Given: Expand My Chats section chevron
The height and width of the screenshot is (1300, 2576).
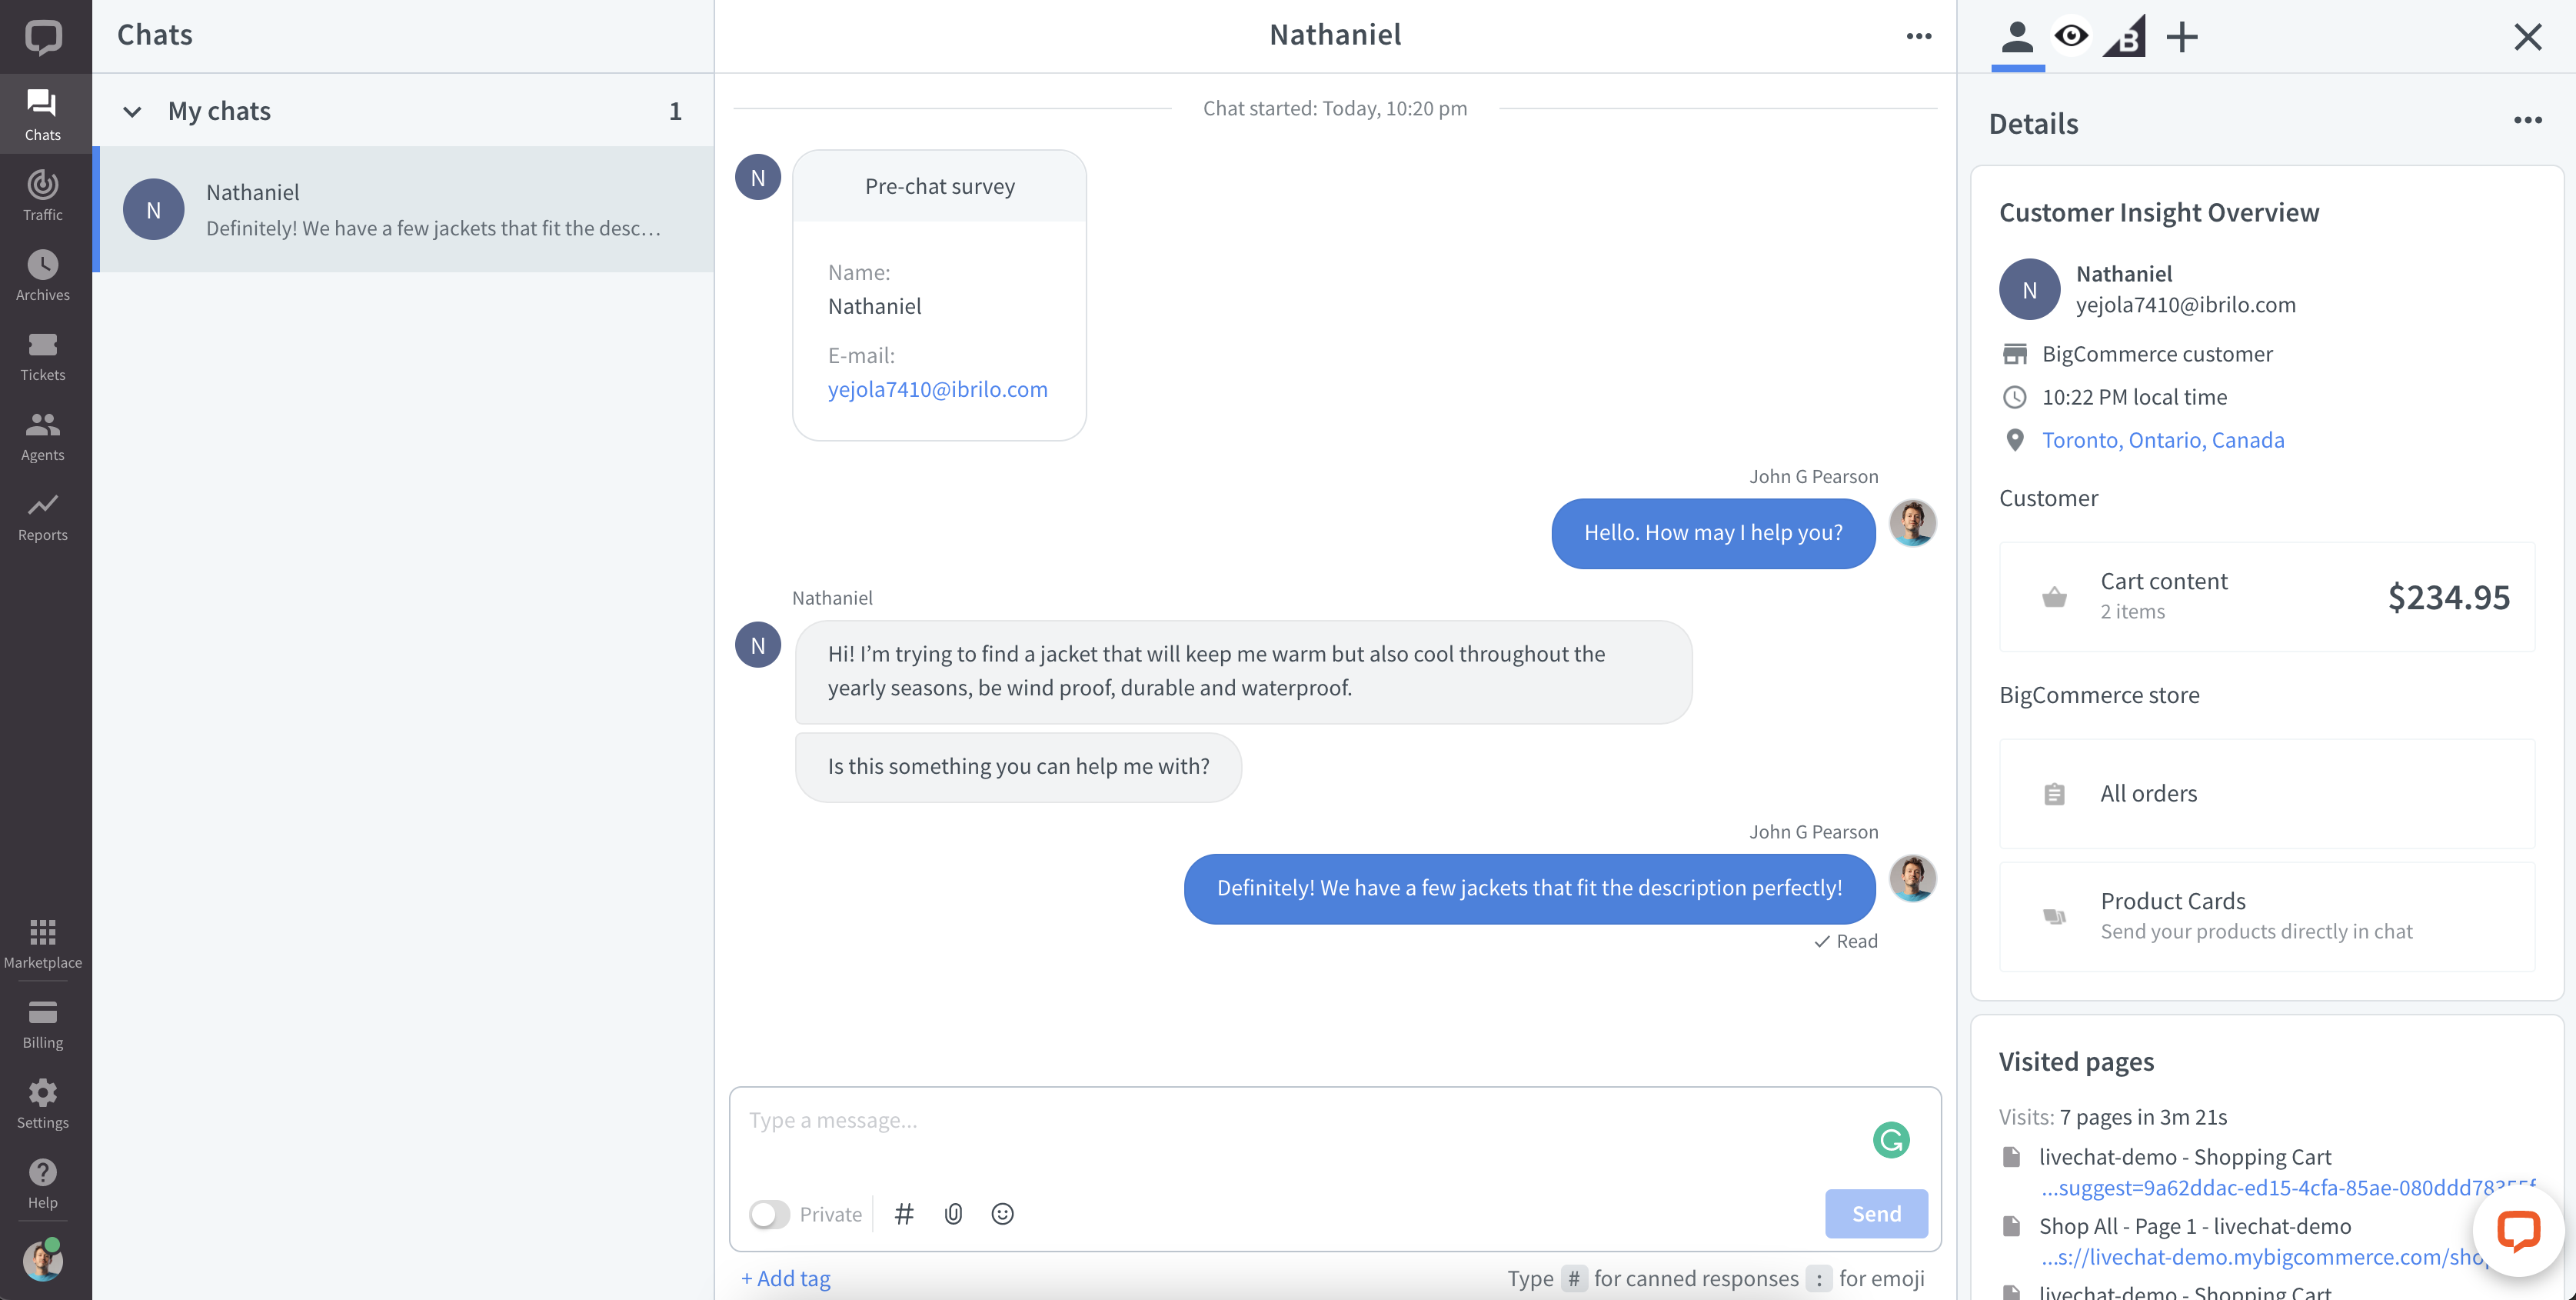Looking at the screenshot, I should point(132,109).
